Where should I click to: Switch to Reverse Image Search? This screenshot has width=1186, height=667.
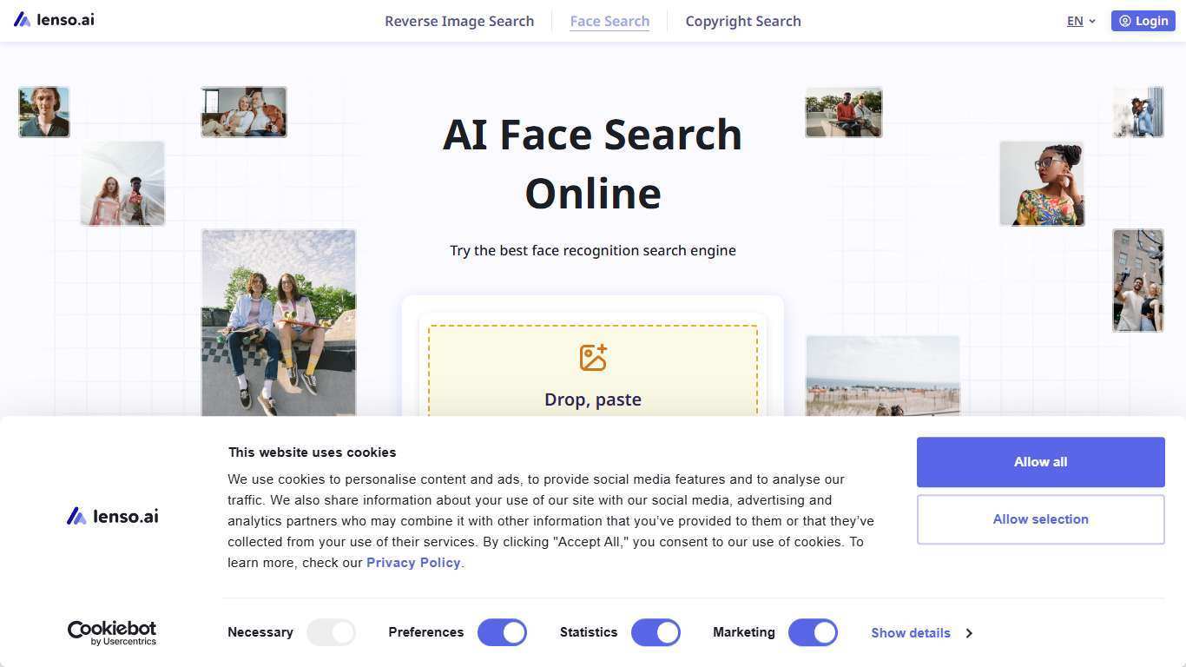coord(459,21)
